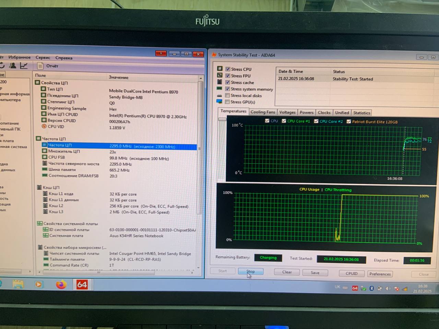Click the CPU VID row icon
Image resolution: width=439 pixels, height=329 pixels.
tap(44, 126)
